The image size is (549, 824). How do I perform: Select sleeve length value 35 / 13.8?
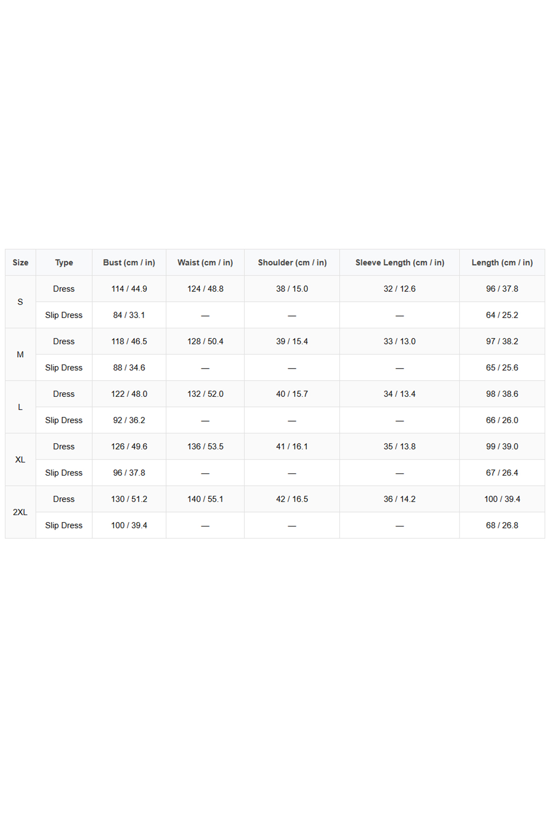400,446
